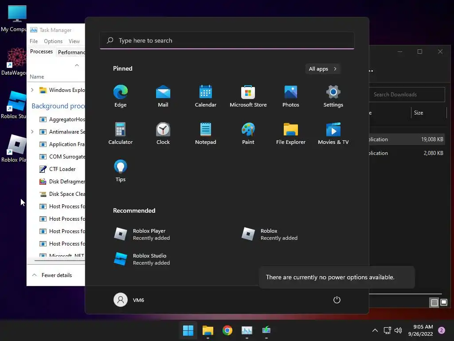Open Settings from the Start menu
The image size is (454, 341).
[333, 96]
